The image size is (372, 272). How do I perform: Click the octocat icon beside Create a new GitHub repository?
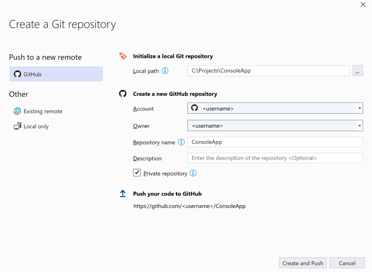123,93
